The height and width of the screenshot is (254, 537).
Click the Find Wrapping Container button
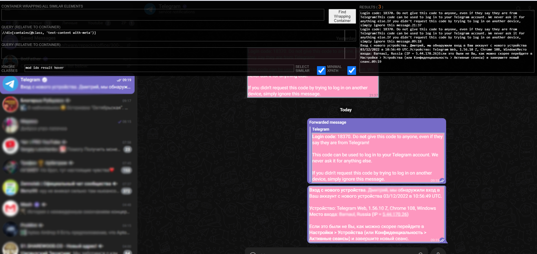click(x=342, y=16)
